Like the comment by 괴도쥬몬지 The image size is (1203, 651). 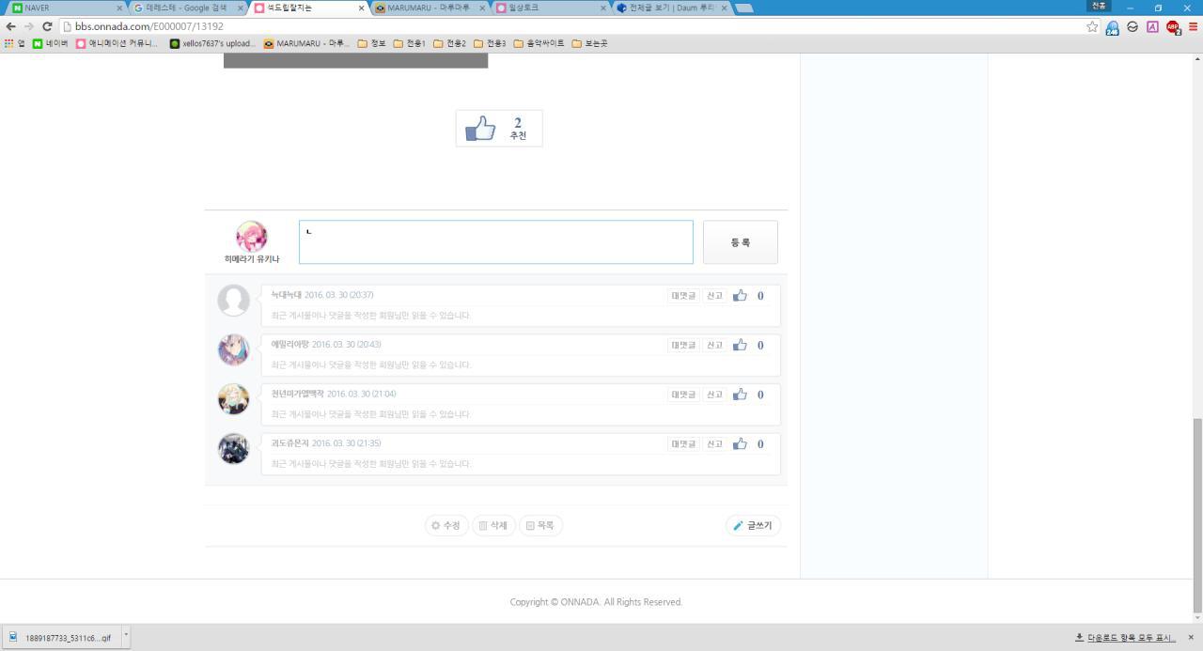[740, 444]
